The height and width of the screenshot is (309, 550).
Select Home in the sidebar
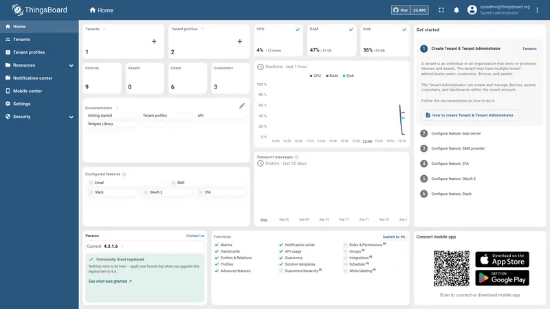click(39, 26)
